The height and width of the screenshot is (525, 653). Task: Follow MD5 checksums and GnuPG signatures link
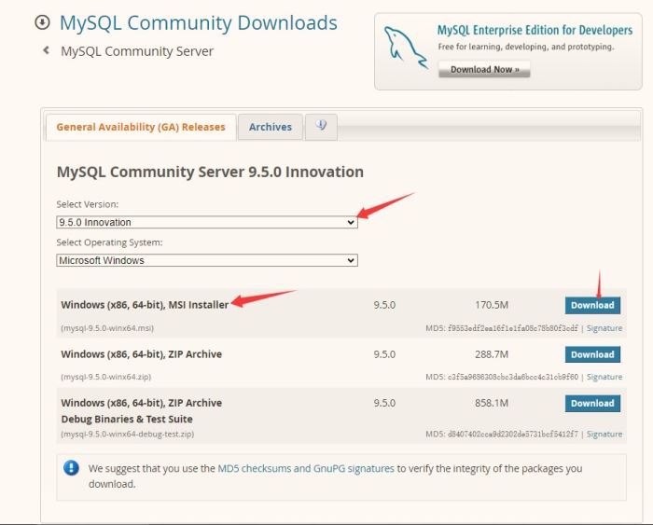pos(306,468)
